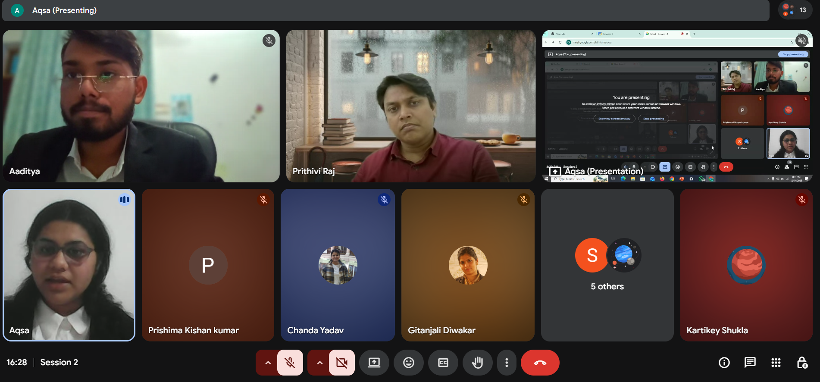Click the present screen icon

click(374, 363)
